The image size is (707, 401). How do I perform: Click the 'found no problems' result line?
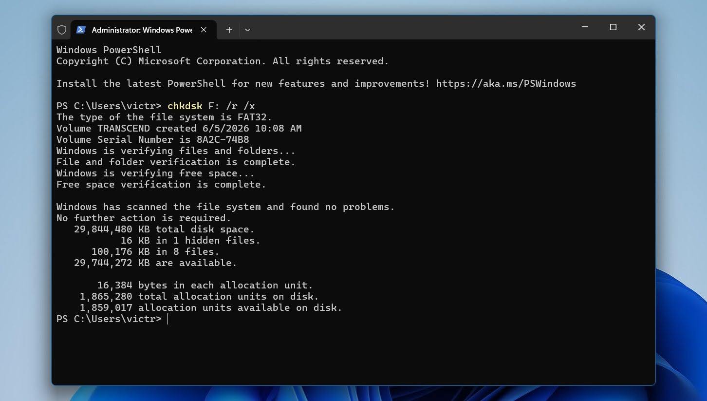(x=225, y=207)
